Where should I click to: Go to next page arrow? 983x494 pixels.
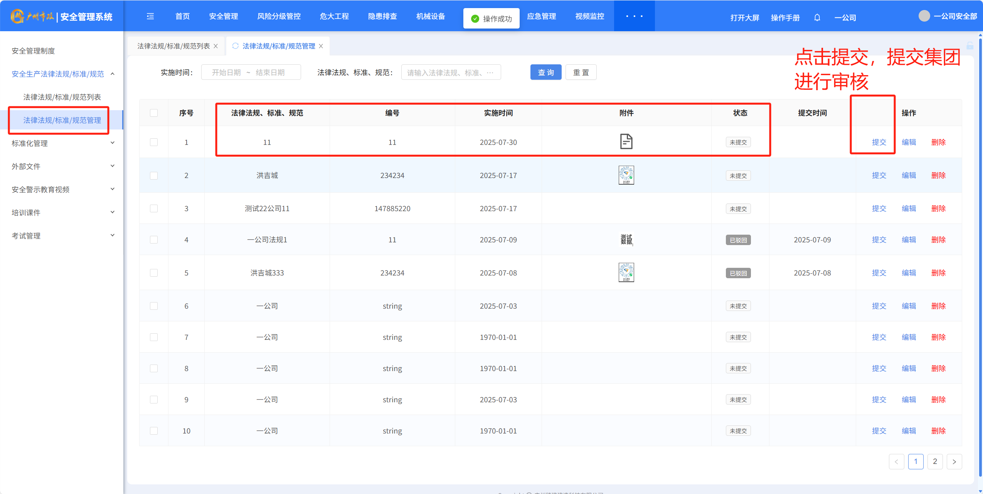pyautogui.click(x=954, y=462)
